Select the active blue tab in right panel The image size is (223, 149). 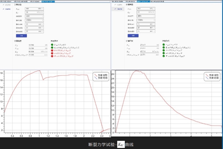click(x=143, y=1)
